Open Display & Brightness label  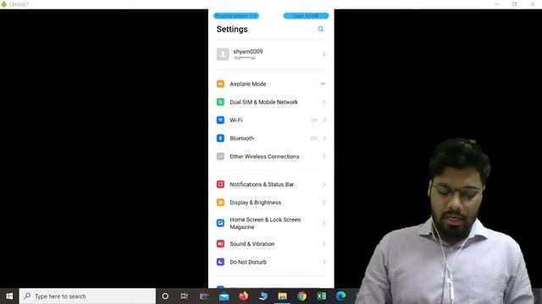click(256, 203)
